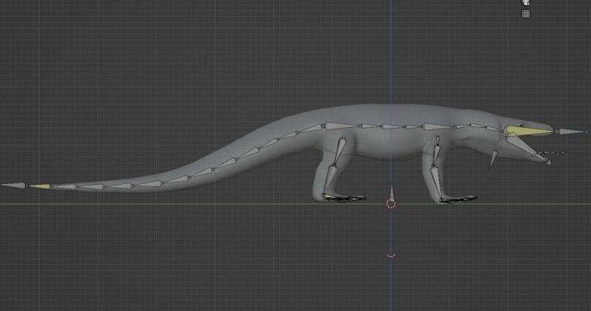Switch orthographic/perspective view with grid icon

(526, 13)
